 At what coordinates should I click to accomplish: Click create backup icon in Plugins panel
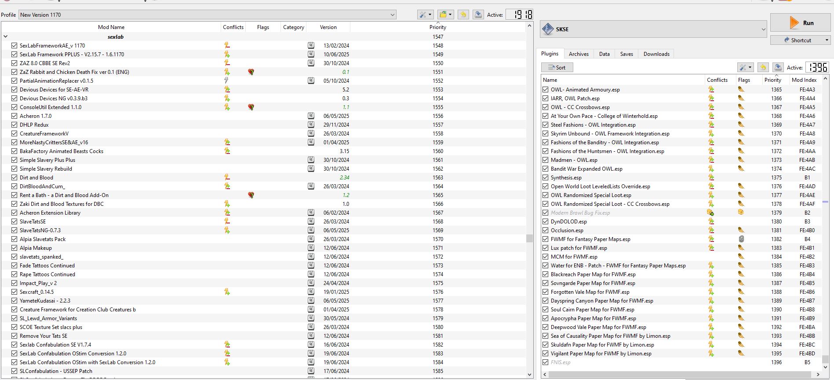[x=778, y=67]
